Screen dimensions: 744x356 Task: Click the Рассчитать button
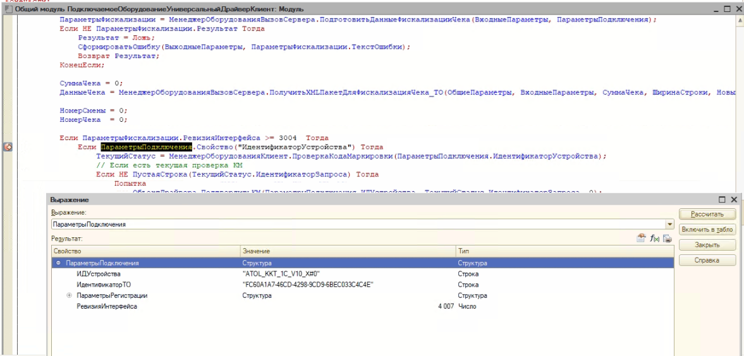(707, 214)
